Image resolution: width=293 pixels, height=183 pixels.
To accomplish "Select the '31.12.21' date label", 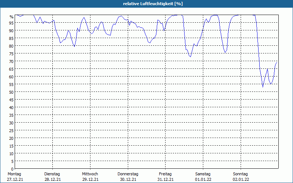I will pos(166,179).
